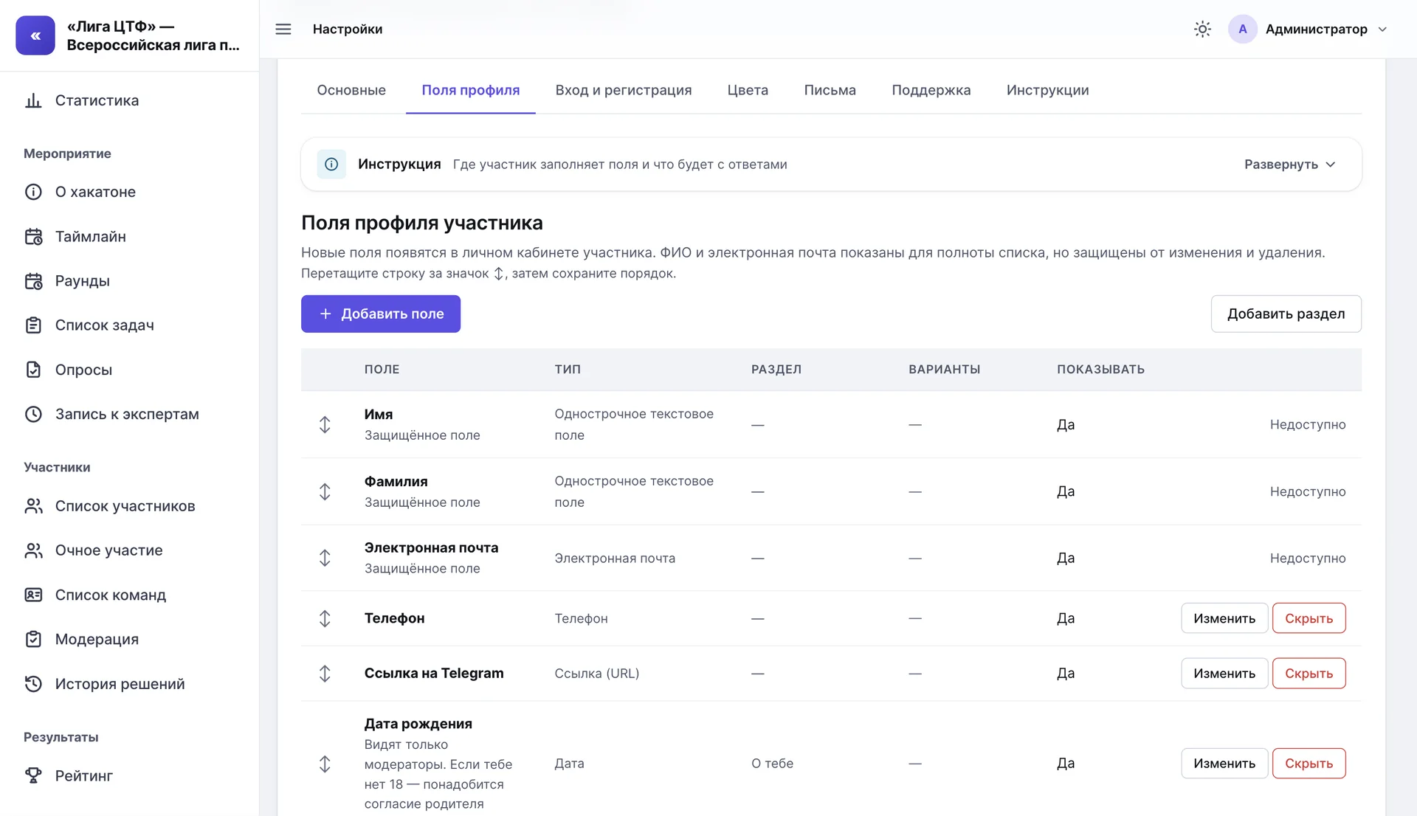1417x816 pixels.
Task: Open the Цвета settings tab
Action: (x=748, y=90)
